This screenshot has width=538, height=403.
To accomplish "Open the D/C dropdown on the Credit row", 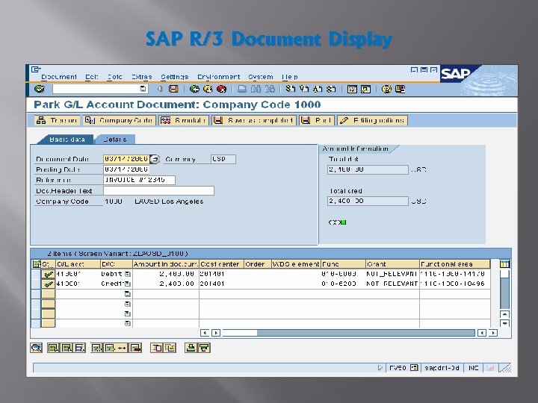I will click(128, 284).
